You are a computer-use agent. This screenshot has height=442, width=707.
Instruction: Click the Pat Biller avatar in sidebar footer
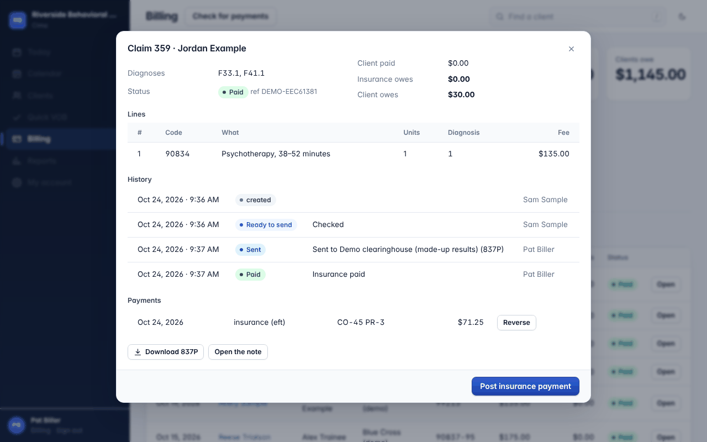(17, 425)
